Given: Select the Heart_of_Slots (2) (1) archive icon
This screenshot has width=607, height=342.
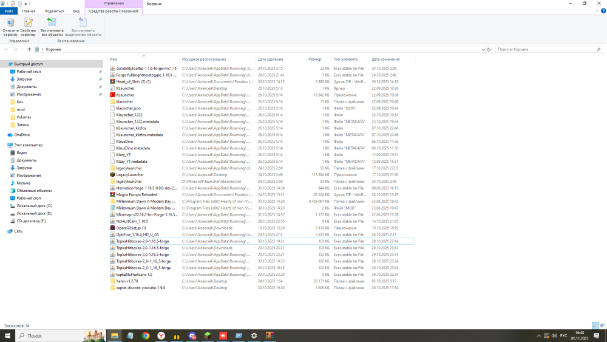Looking at the screenshot, I should [x=112, y=82].
